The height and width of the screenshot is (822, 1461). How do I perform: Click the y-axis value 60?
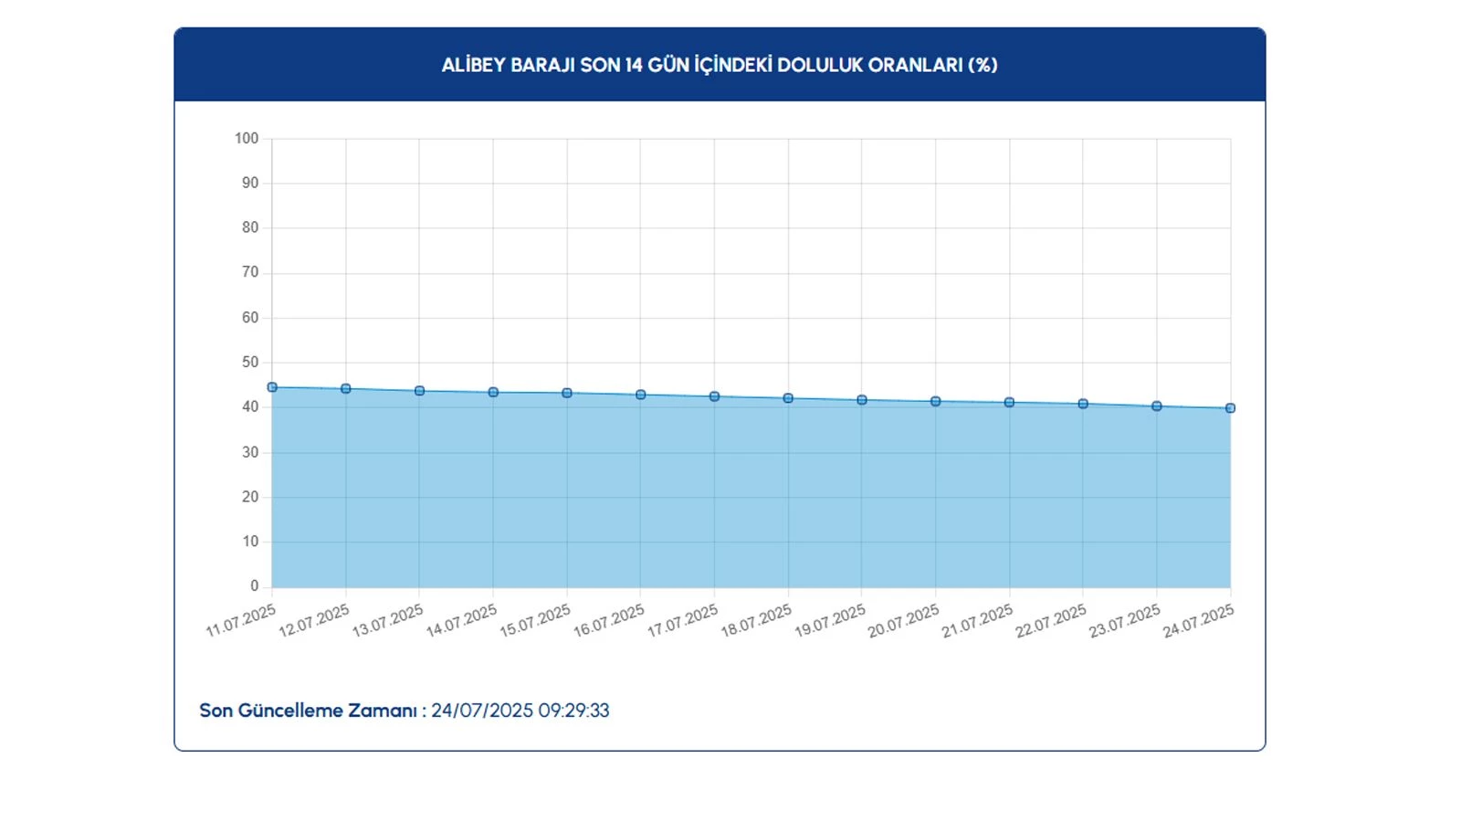pos(250,318)
